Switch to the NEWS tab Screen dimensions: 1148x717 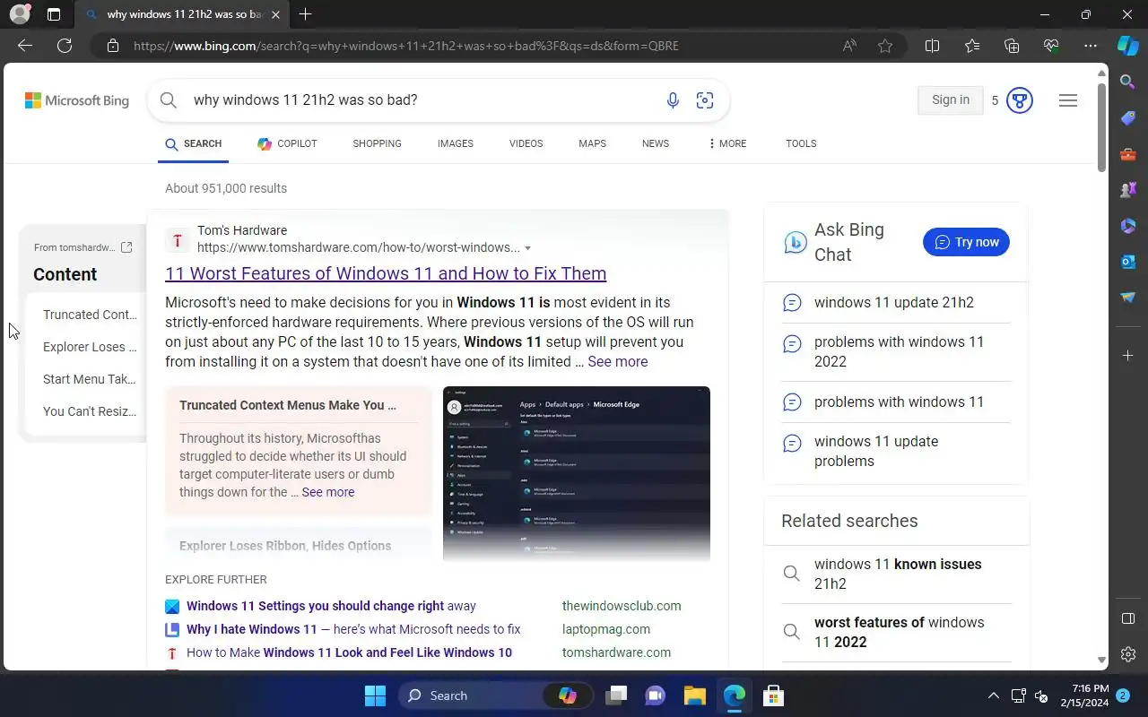656,143
